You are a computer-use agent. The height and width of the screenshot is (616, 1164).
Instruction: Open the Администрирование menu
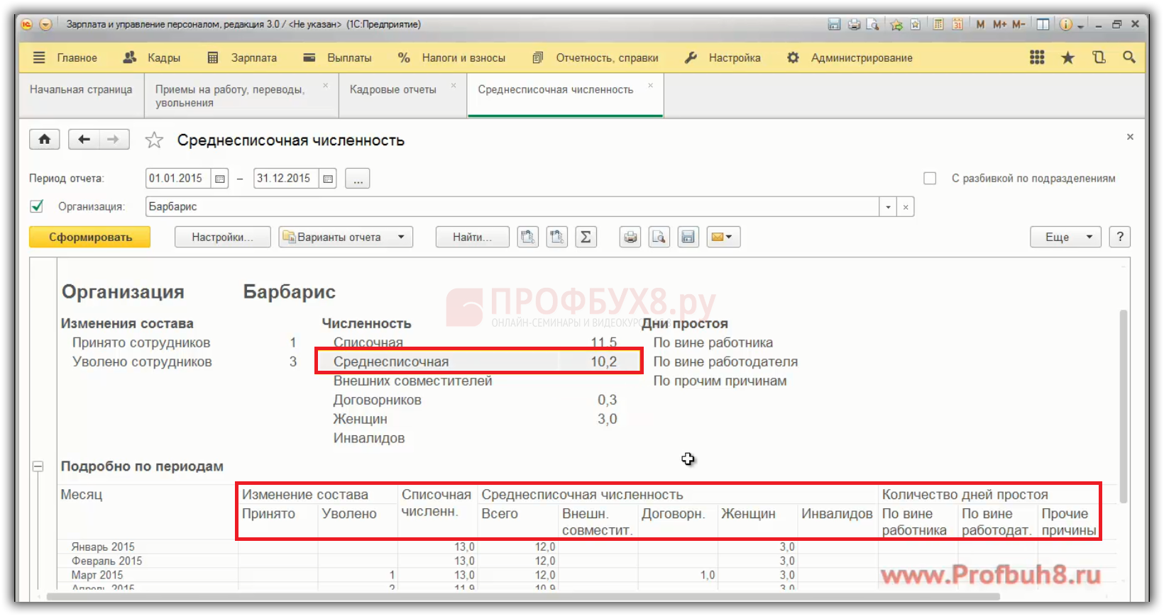click(x=850, y=58)
